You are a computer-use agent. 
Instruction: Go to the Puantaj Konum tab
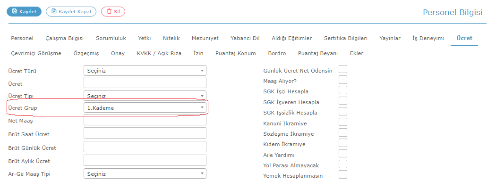(235, 53)
